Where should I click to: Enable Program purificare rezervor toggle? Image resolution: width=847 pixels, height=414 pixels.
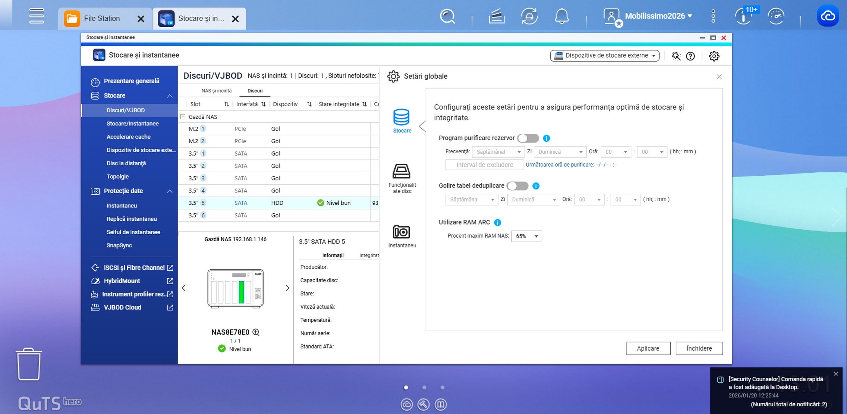[528, 138]
